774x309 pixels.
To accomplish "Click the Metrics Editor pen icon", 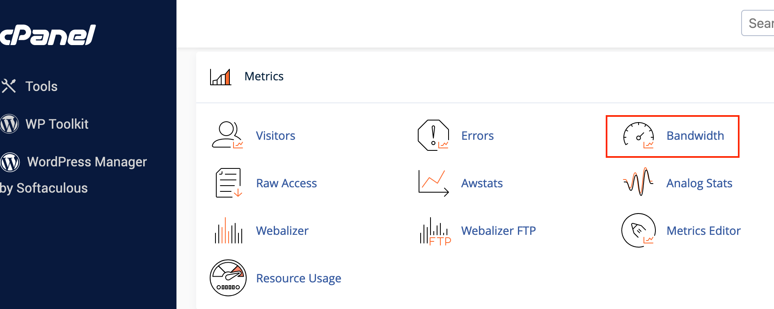I will click(x=638, y=230).
